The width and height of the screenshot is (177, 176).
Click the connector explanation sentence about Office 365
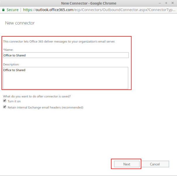point(59,41)
